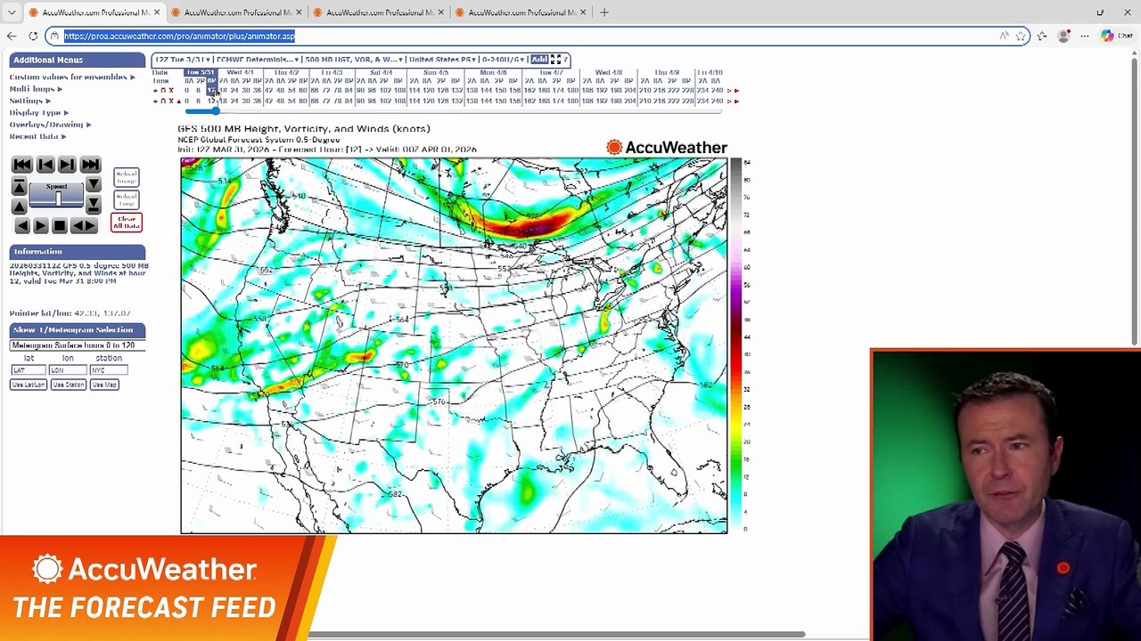Clear All Data with the red button

(127, 222)
